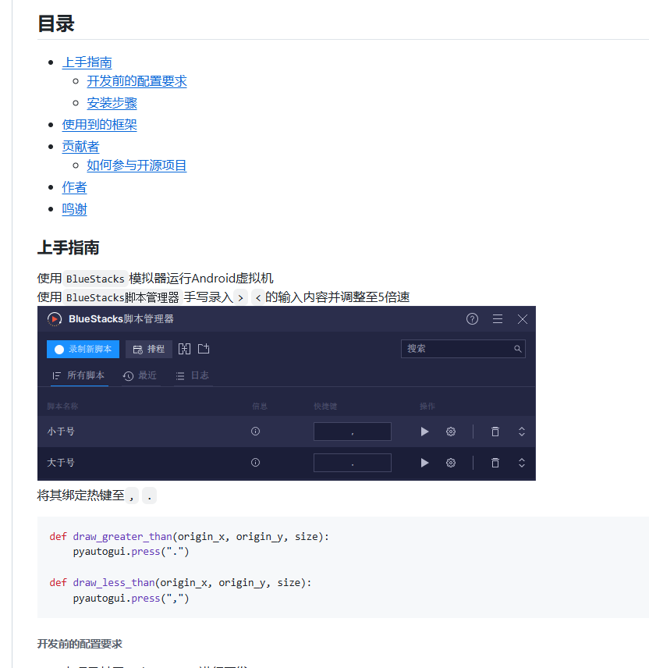649x668 pixels.
Task: Delete the 大于号 script
Action: pos(495,463)
